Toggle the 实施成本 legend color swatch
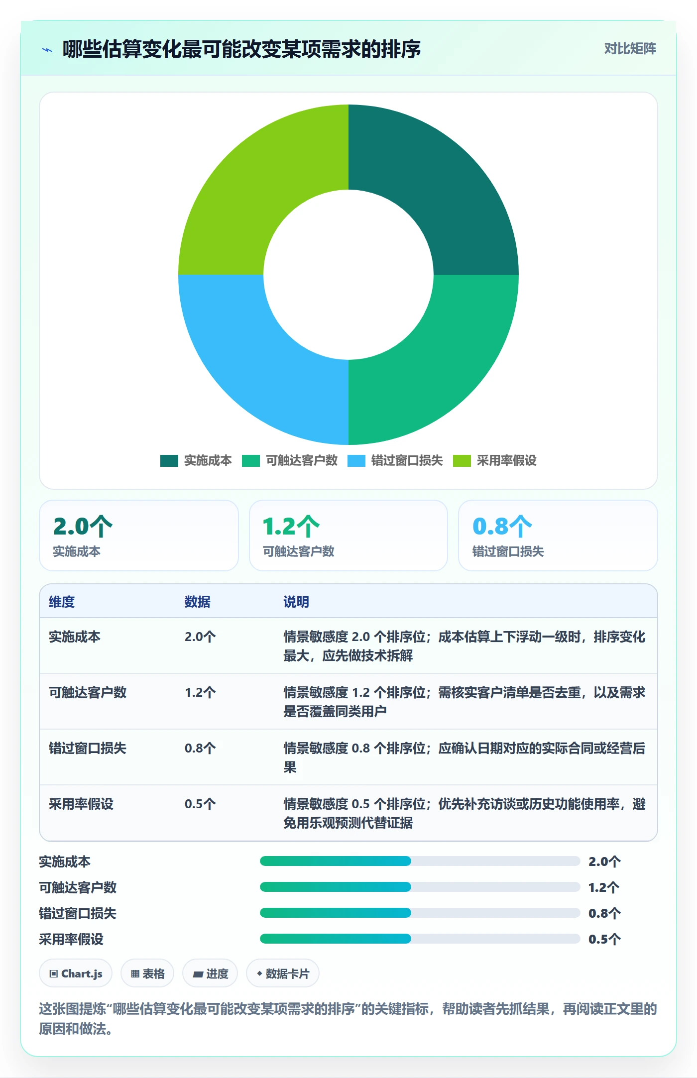 [x=169, y=461]
